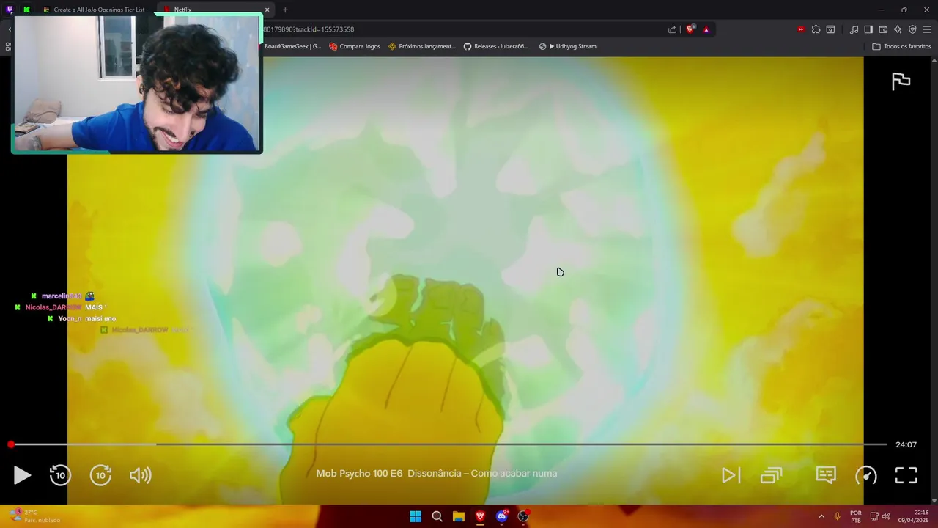Play the Mob Psycho 100 episode
Screen dimensions: 938x528
[x=22, y=475]
